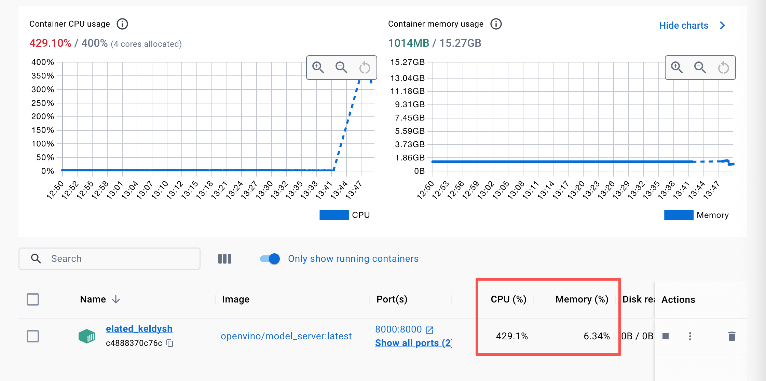The image size is (766, 381).
Task: Open the three-dot actions menu for elated_keldysh
Action: pyautogui.click(x=690, y=336)
